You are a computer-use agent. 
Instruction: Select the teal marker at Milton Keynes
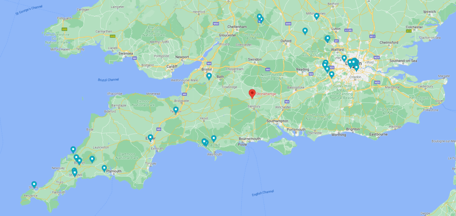[x=317, y=16]
